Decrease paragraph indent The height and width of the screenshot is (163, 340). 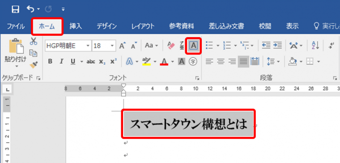[266, 45]
